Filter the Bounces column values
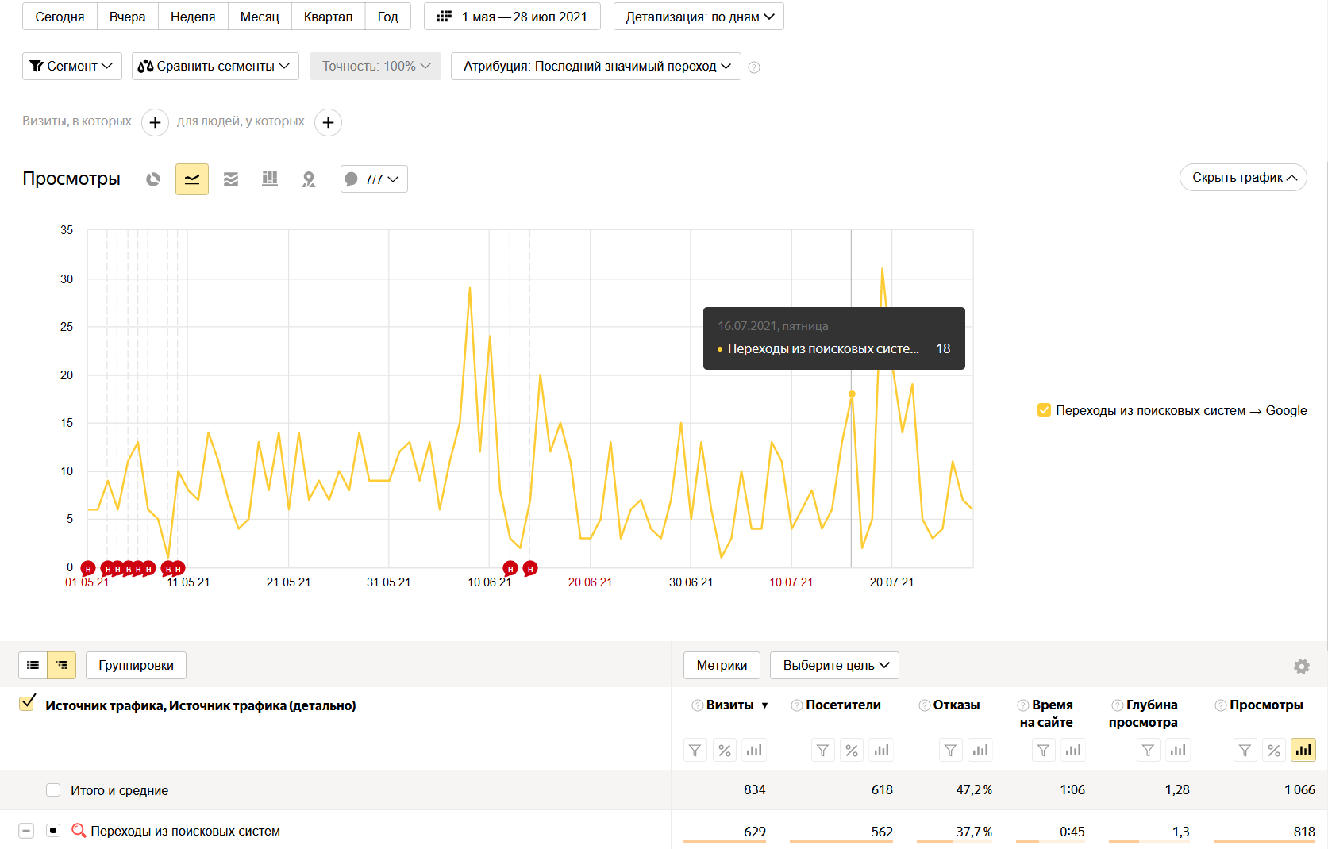Image resolution: width=1328 pixels, height=849 pixels. click(x=950, y=750)
